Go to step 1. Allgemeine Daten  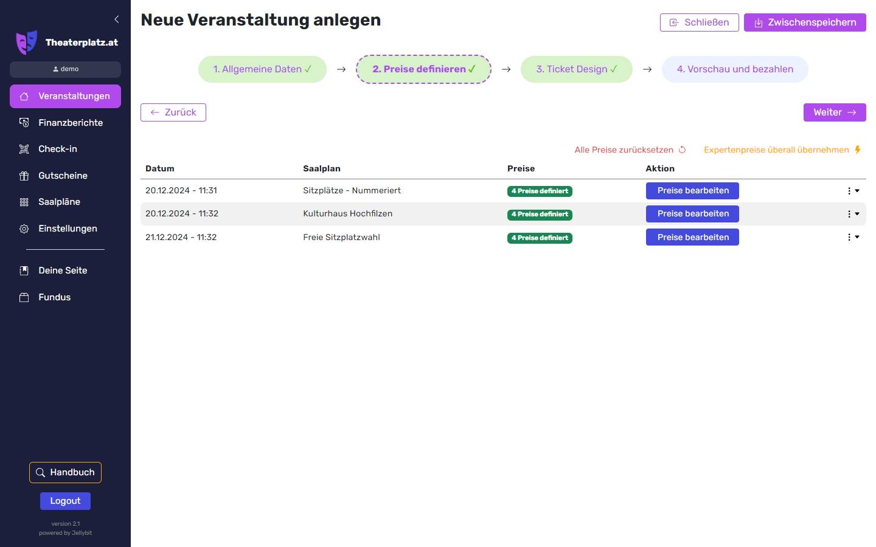[262, 69]
